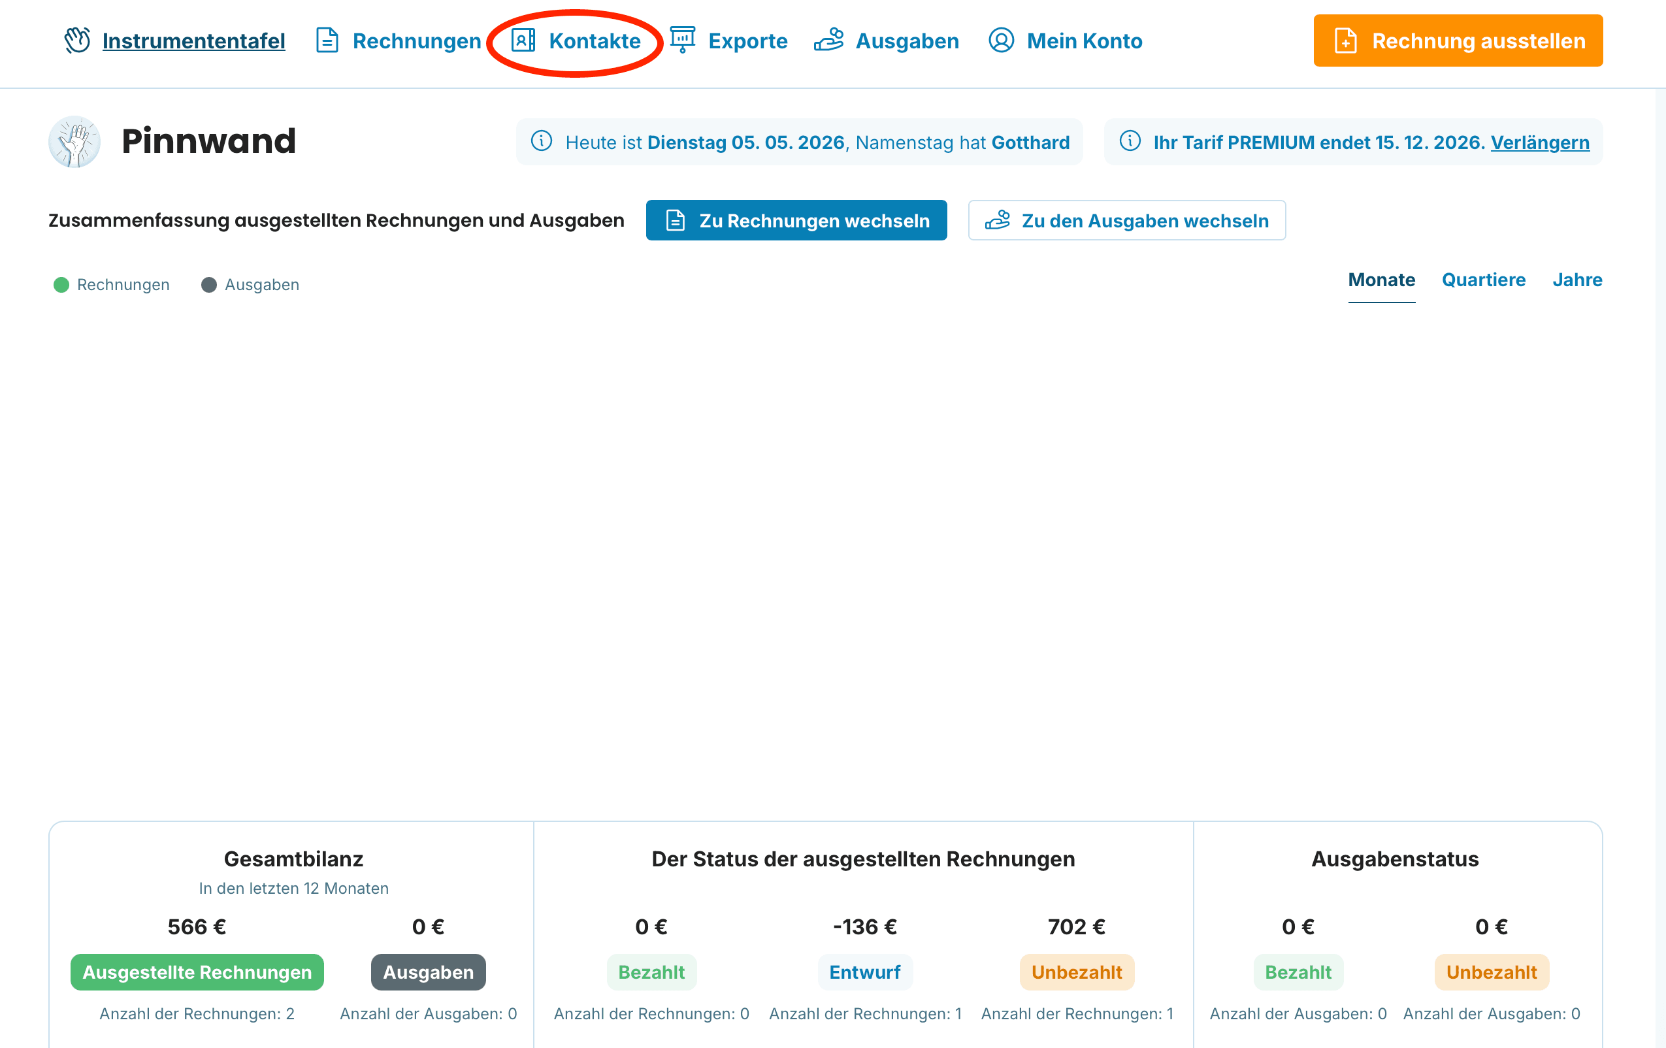Click the user profile icon beside Mein Konto
The height and width of the screenshot is (1048, 1666).
tap(1001, 40)
